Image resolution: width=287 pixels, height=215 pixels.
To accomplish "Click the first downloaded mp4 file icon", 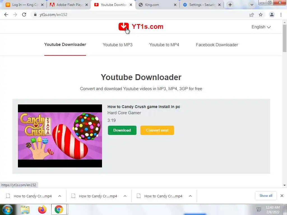I will 8,196.
